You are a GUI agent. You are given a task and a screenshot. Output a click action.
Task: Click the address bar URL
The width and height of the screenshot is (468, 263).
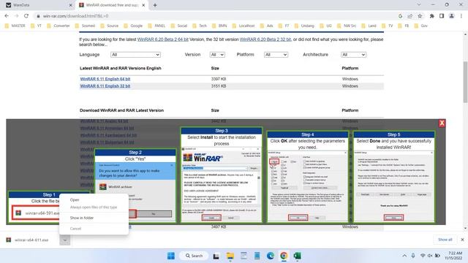75,16
